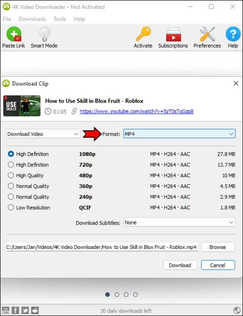Click the YouTube icon in status bar
Image resolution: width=243 pixels, height=316 pixels.
tap(6, 310)
